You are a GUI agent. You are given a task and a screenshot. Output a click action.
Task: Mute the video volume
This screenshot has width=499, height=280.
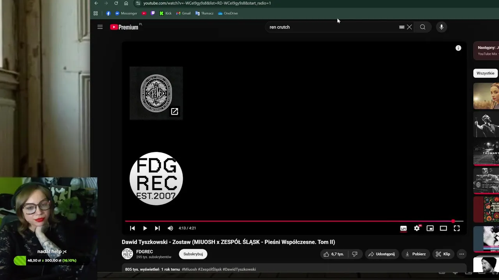(170, 228)
